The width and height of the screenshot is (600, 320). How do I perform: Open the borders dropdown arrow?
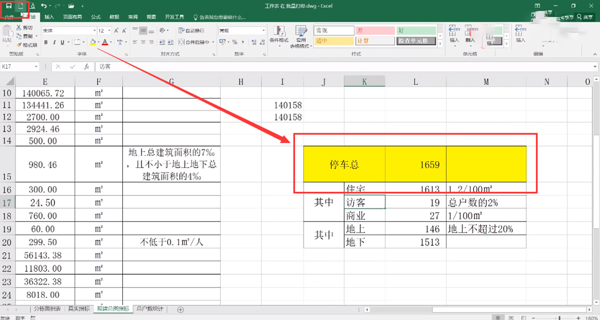[84, 42]
